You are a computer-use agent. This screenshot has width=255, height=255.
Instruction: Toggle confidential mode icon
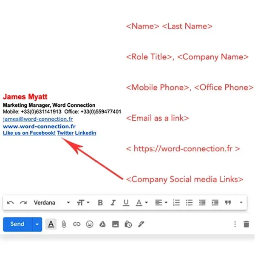[128, 224]
